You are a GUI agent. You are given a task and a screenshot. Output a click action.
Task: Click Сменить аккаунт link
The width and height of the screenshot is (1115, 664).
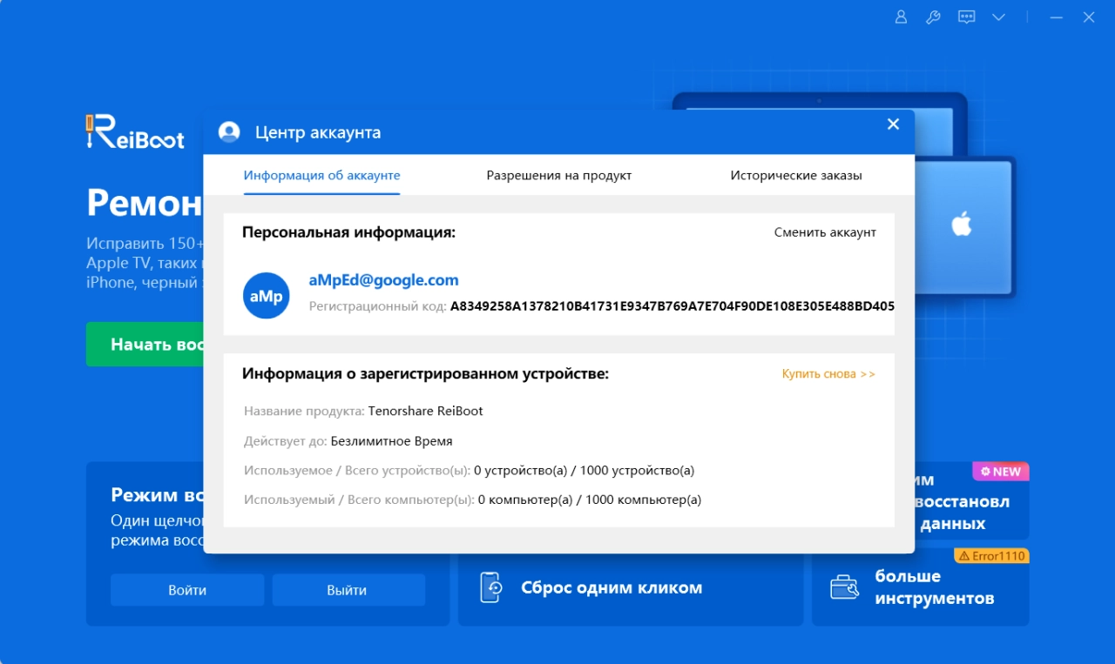click(x=825, y=232)
